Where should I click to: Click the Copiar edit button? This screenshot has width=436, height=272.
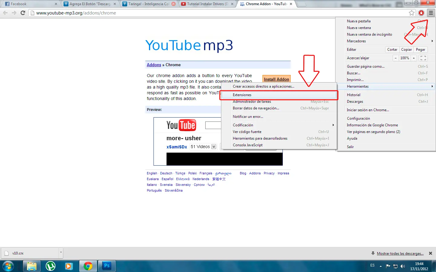point(406,50)
